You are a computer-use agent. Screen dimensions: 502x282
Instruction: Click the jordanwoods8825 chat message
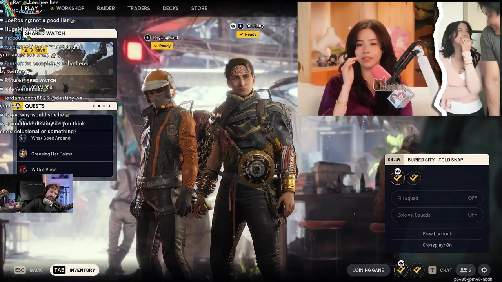tap(42, 102)
